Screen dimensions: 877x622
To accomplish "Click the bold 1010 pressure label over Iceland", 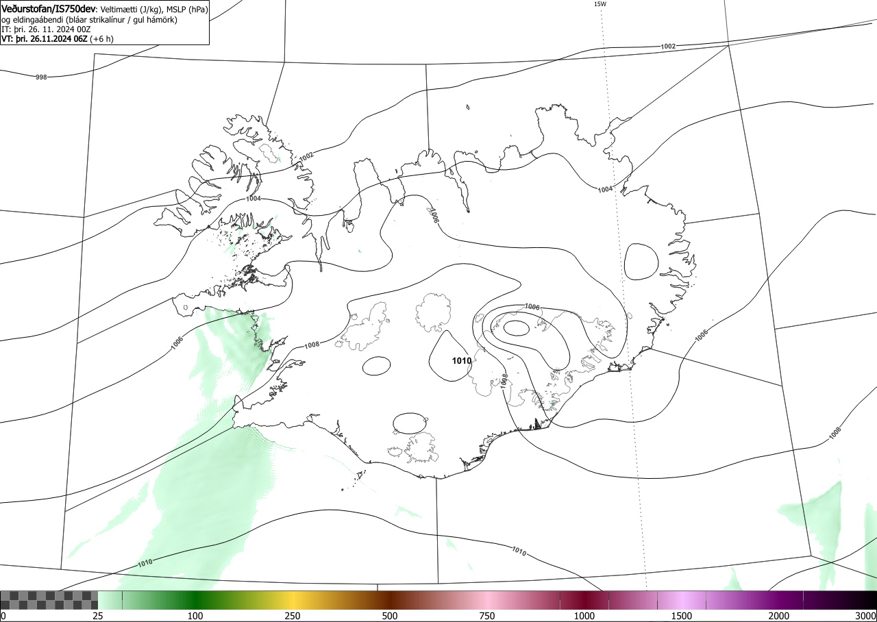I will pyautogui.click(x=461, y=361).
